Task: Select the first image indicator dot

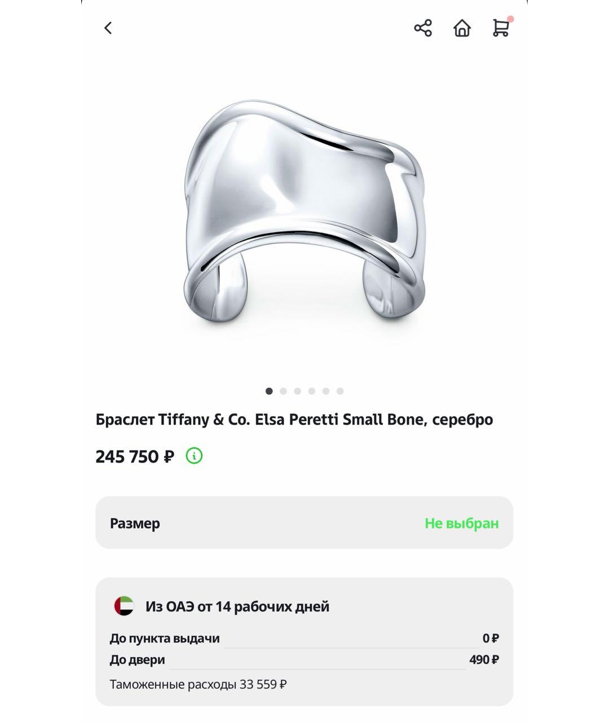Action: point(269,391)
